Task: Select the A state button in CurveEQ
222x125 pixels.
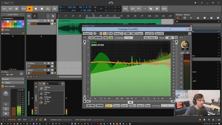Action: 104,34
